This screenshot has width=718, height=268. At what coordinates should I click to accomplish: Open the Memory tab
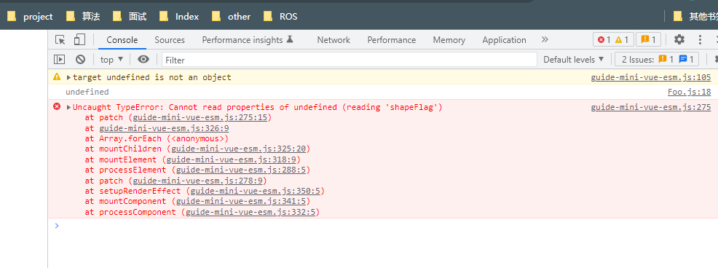pos(449,40)
